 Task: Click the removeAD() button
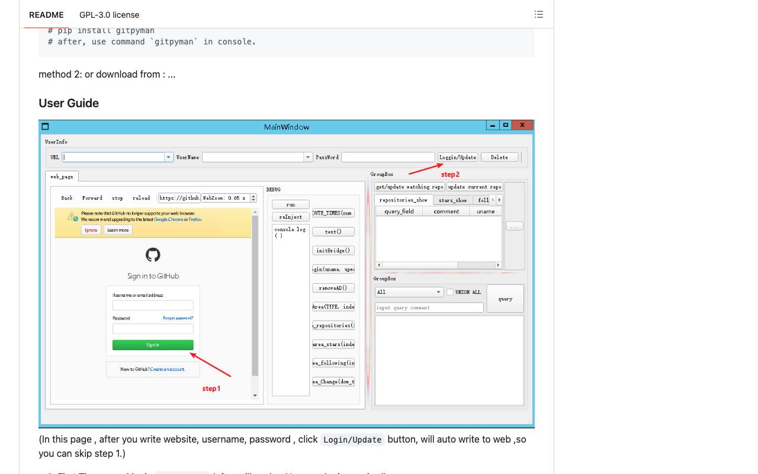coord(333,288)
